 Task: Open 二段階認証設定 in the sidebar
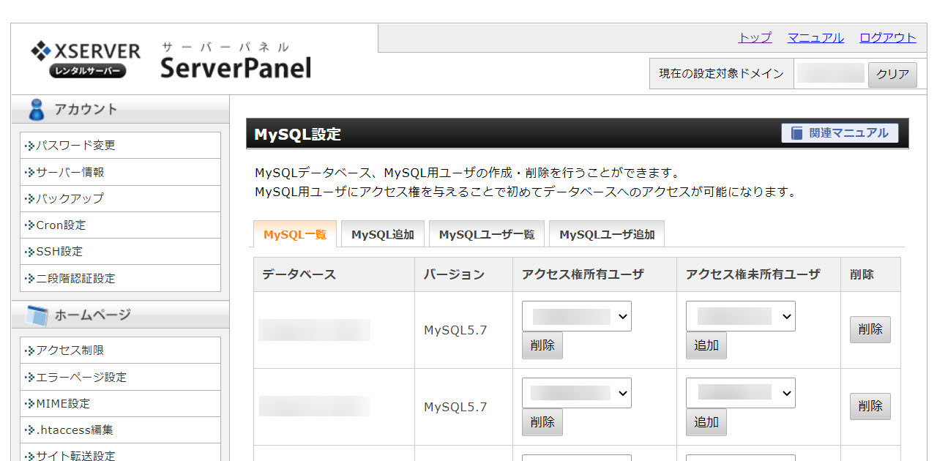(120, 279)
